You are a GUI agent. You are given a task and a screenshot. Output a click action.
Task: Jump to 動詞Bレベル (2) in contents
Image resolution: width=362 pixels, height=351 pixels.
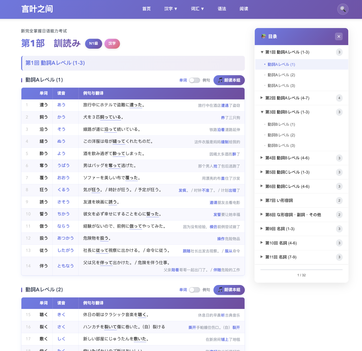coord(301,135)
